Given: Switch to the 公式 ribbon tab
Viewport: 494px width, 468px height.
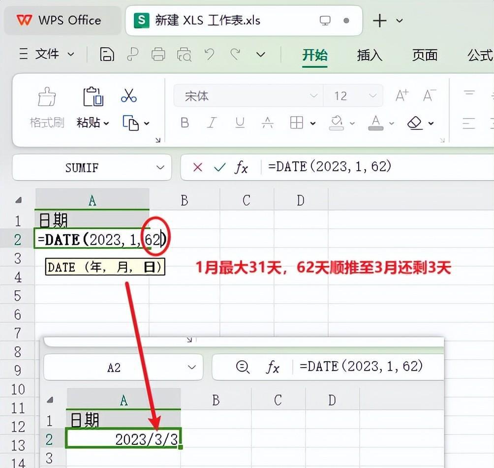Looking at the screenshot, I should [x=480, y=55].
